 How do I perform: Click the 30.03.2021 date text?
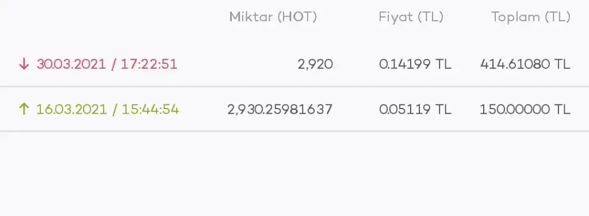pyautogui.click(x=71, y=64)
